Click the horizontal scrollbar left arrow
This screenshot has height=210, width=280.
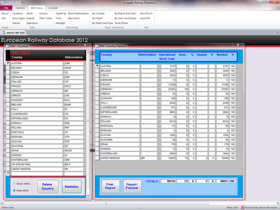(x=2, y=203)
